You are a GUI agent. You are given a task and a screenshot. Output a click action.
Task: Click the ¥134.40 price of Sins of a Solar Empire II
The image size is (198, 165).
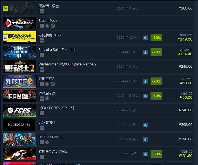[185, 54]
